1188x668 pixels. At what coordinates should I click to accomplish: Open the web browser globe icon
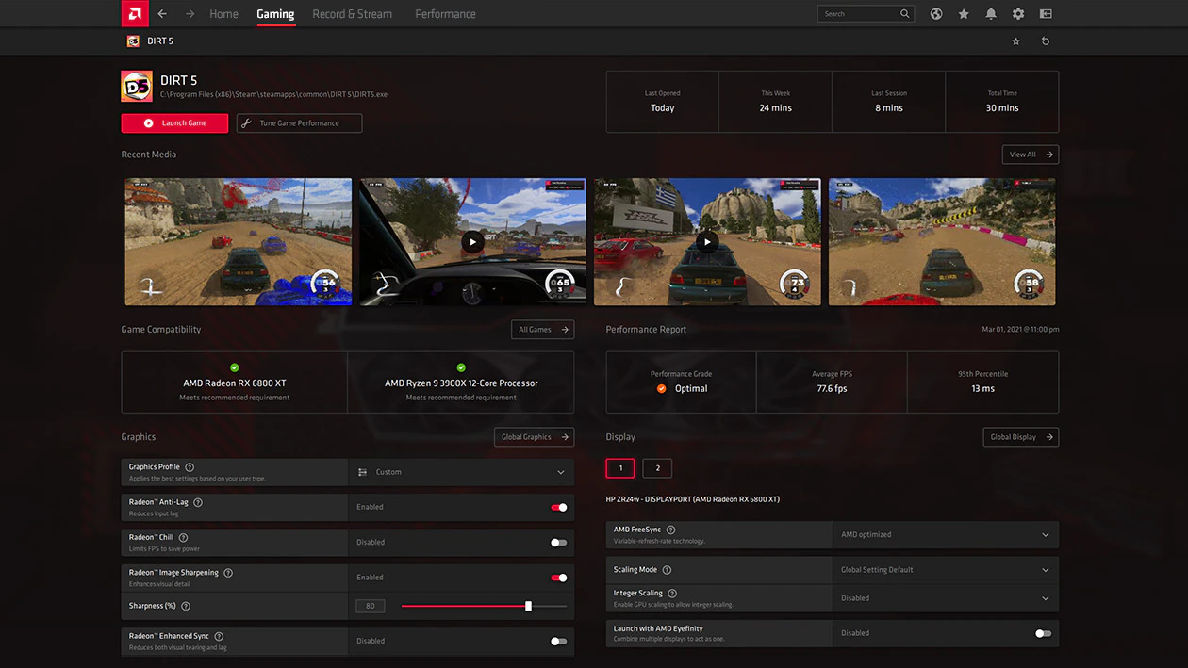[x=935, y=13]
